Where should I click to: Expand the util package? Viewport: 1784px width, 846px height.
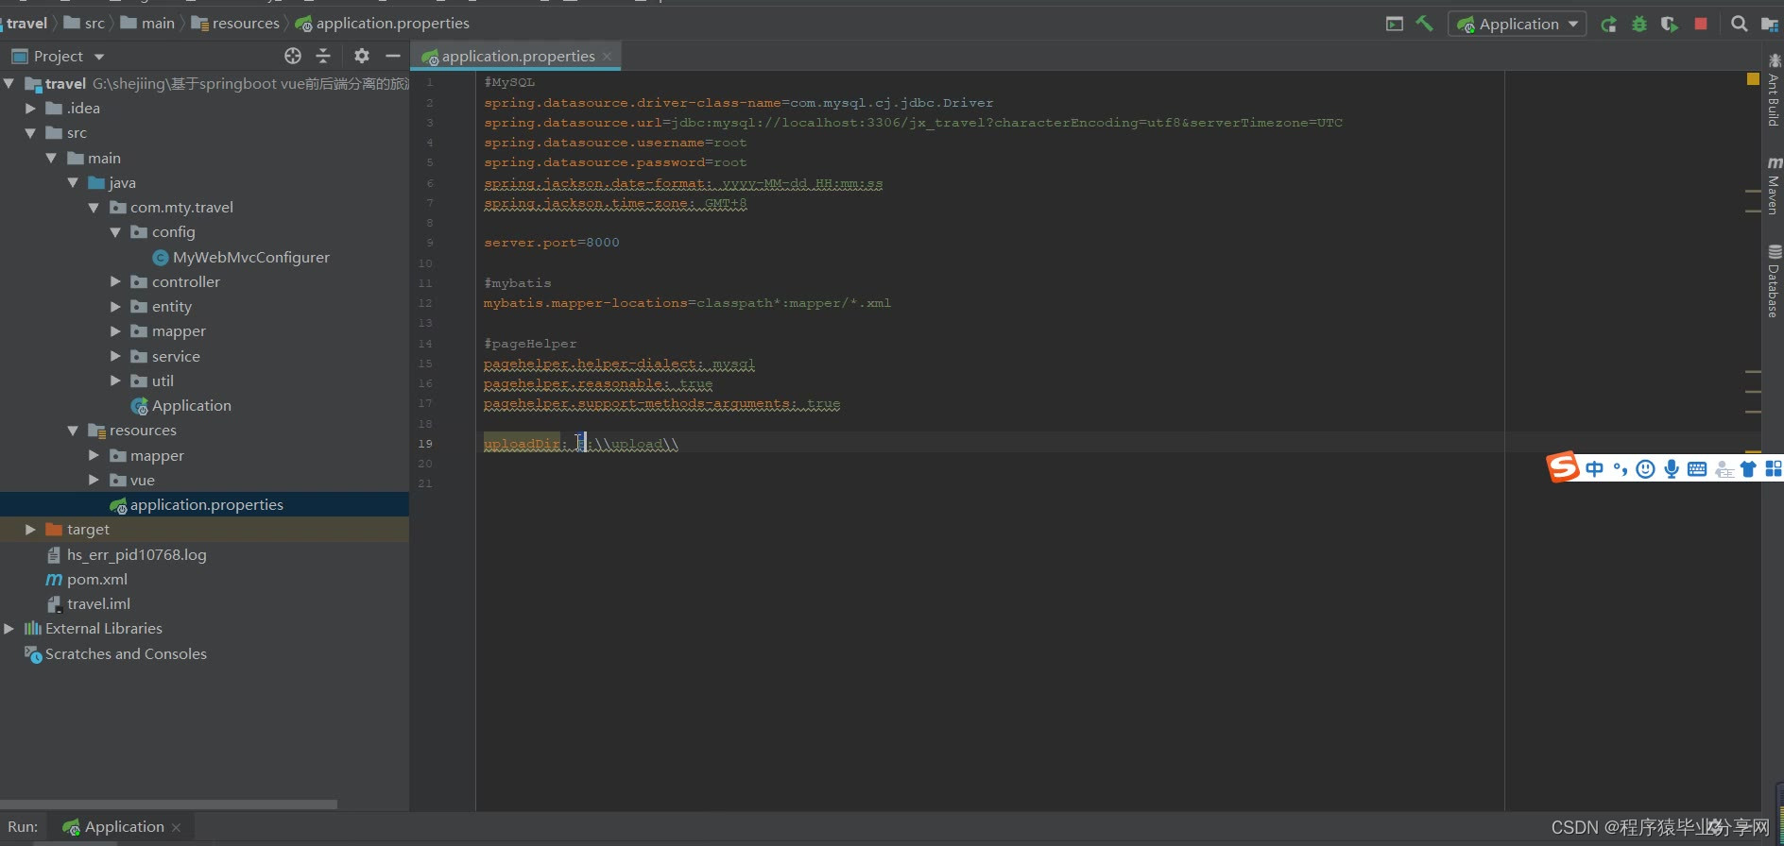pos(115,381)
